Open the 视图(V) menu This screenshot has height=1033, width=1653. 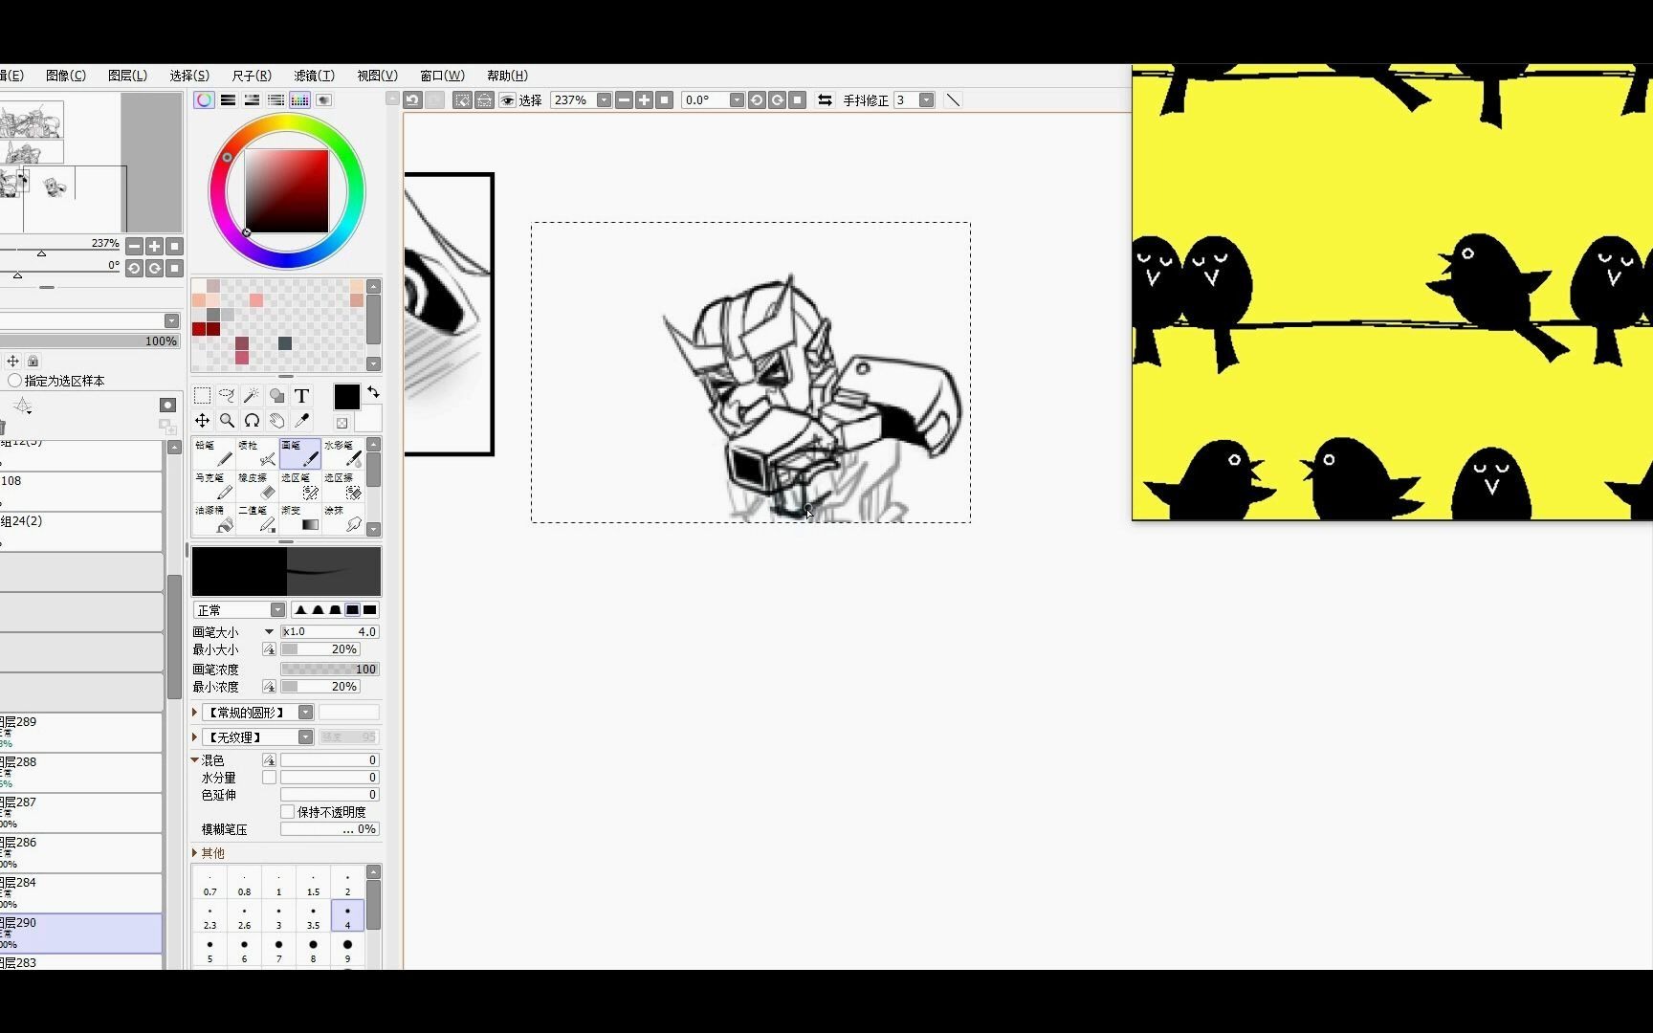377,76
